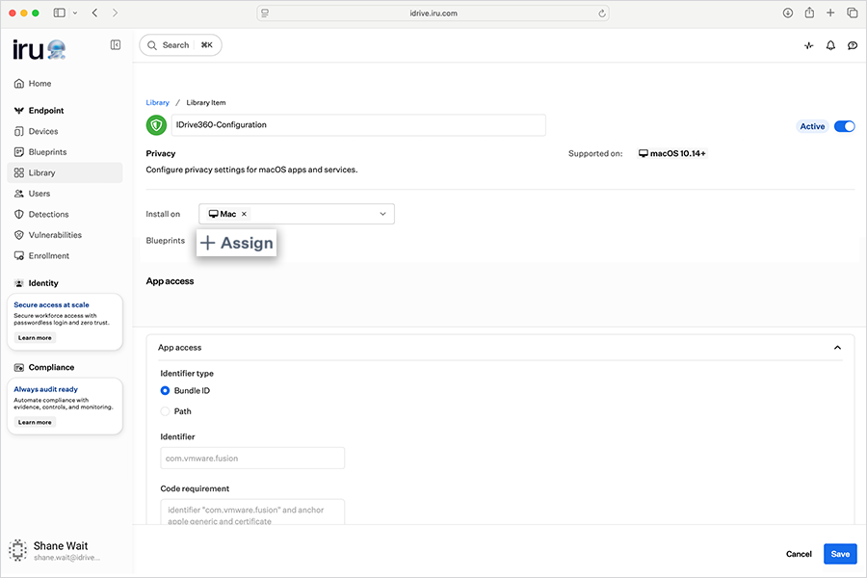Open Safari downloads
Image resolution: width=867 pixels, height=578 pixels.
click(788, 13)
